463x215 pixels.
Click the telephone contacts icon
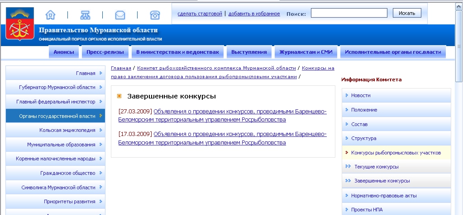pos(155,15)
